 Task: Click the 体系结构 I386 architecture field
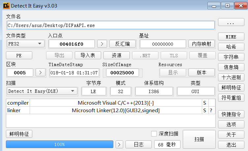click(154, 91)
